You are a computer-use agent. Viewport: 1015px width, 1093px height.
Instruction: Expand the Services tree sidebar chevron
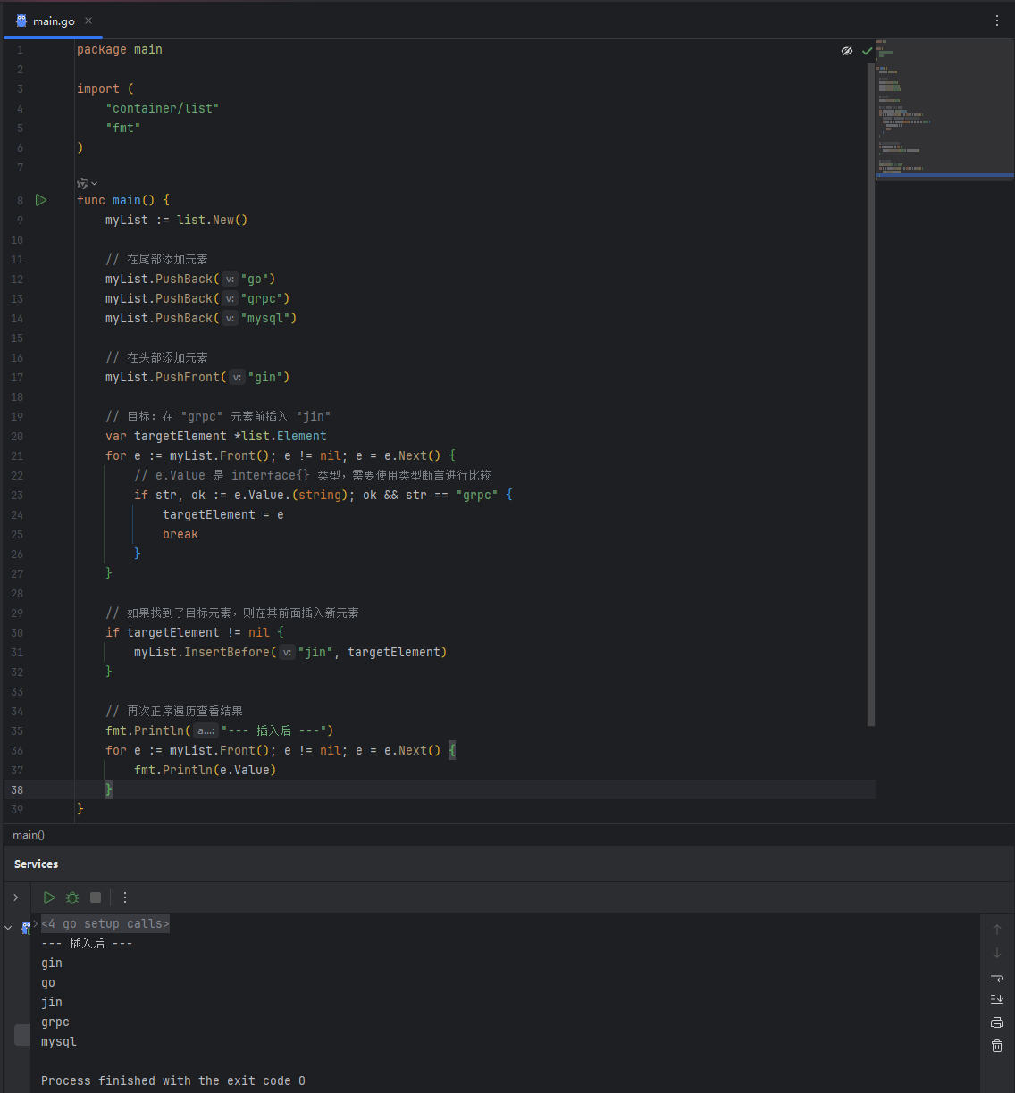tap(16, 897)
